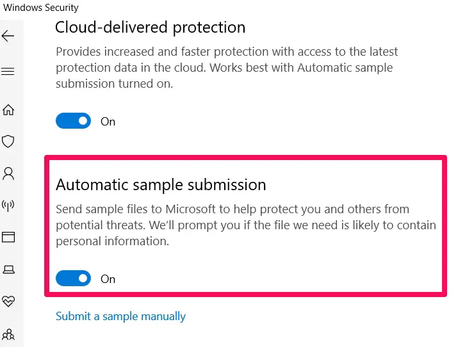Click the On label beside Cloud-delivered protection switch
This screenshot has width=458, height=347.
point(108,122)
